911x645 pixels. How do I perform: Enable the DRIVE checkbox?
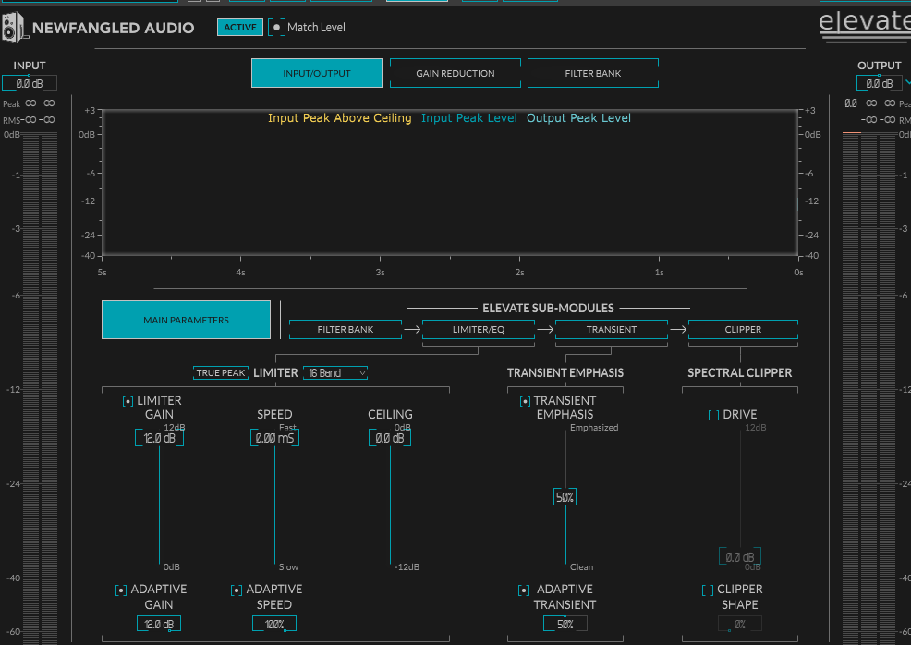tap(713, 415)
